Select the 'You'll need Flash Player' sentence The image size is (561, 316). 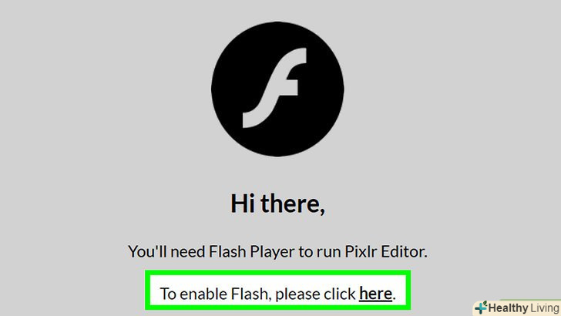pyautogui.click(x=277, y=251)
